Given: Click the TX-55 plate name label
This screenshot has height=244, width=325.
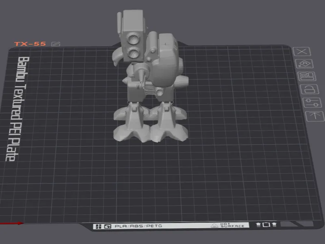Looking at the screenshot, I should (30, 44).
